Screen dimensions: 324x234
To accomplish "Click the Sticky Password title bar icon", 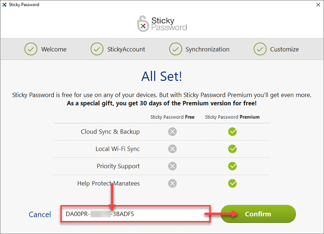I will [5, 5].
